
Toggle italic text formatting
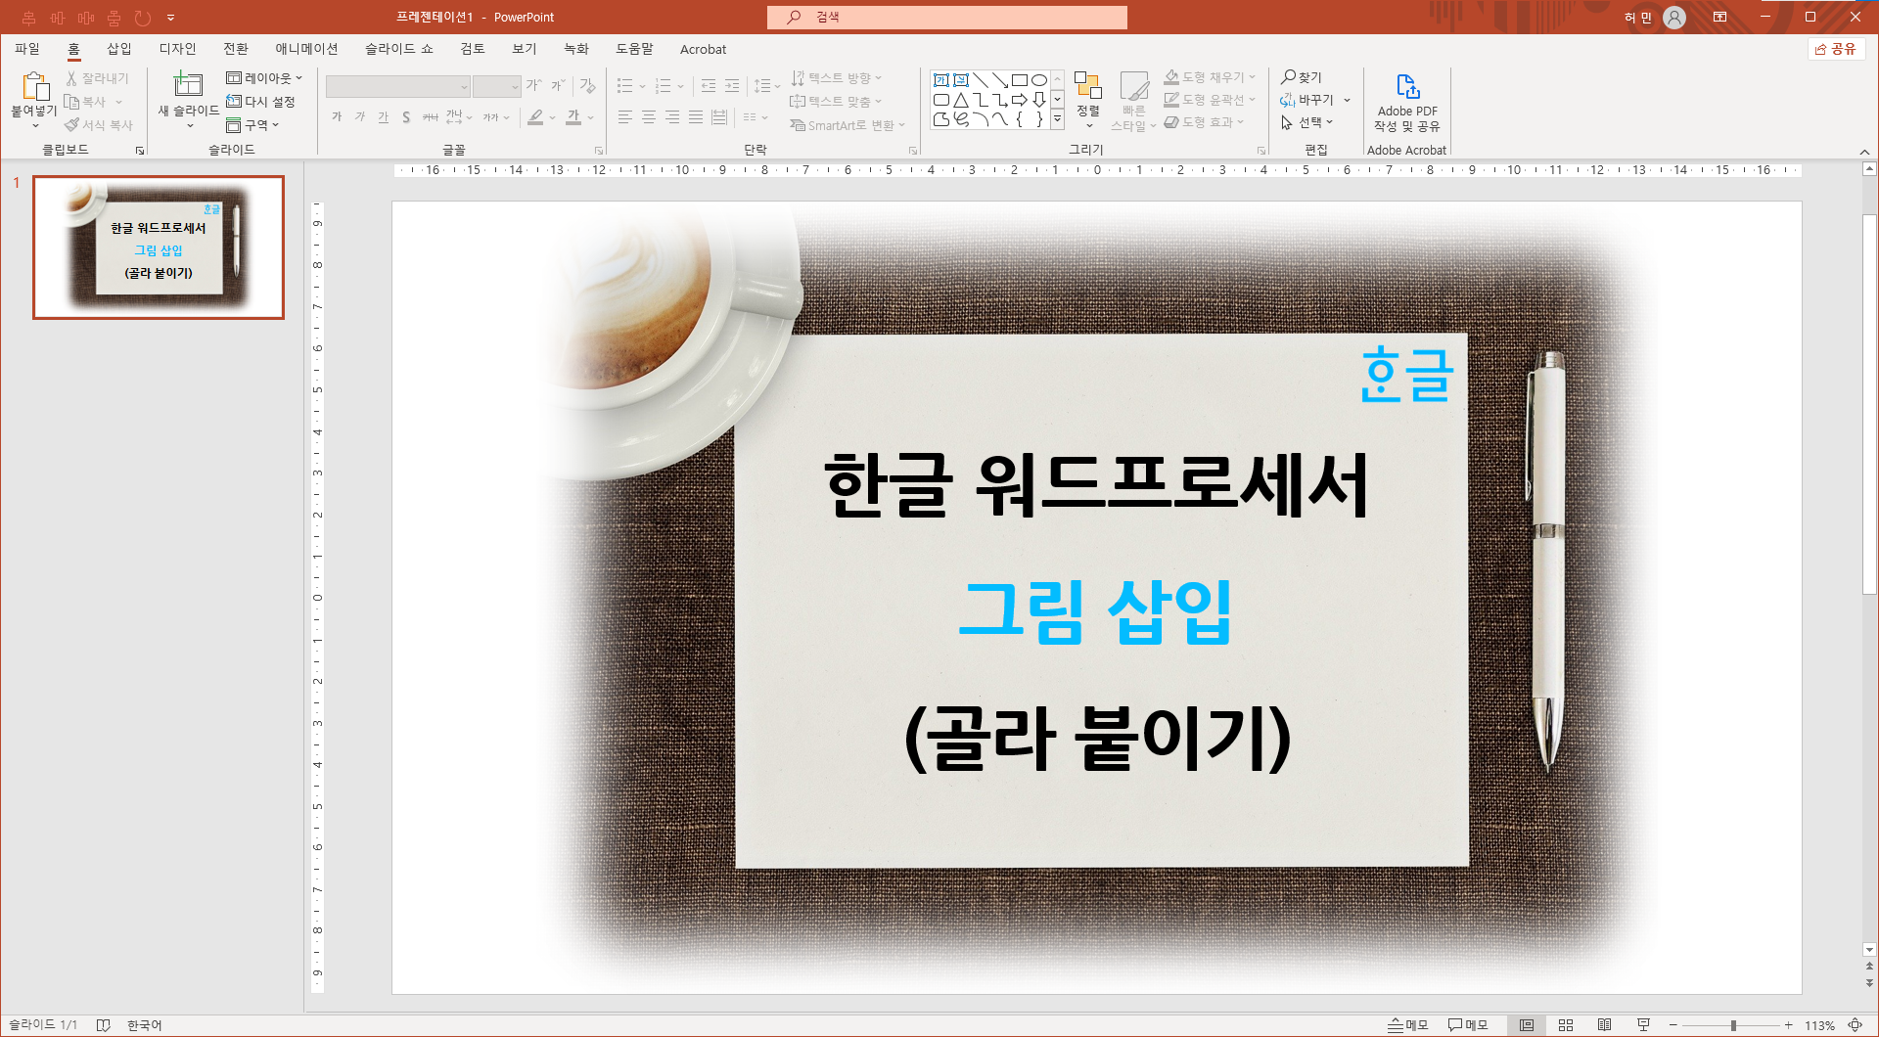click(x=360, y=117)
